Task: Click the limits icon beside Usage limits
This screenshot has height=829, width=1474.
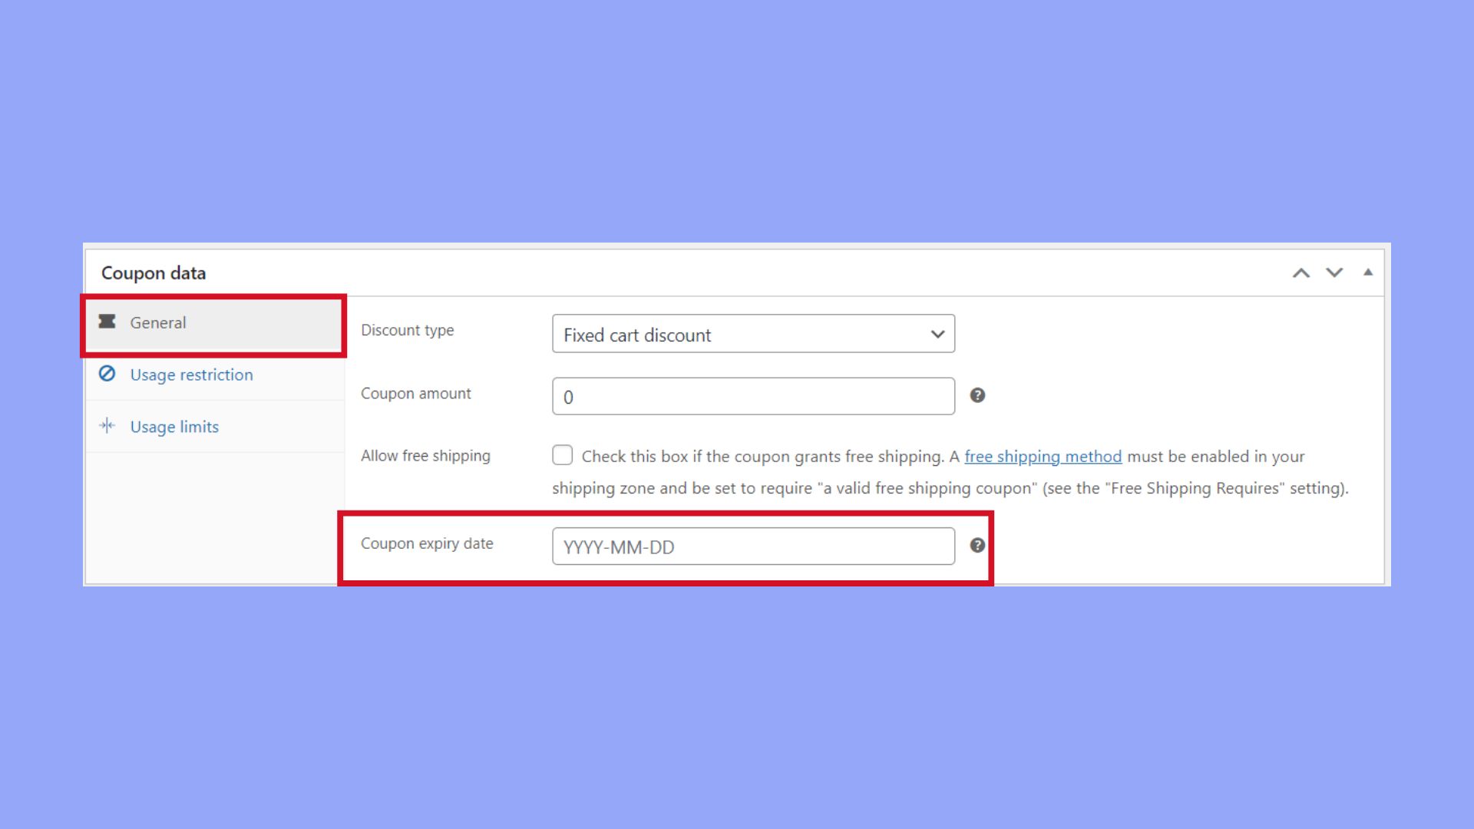Action: tap(108, 425)
